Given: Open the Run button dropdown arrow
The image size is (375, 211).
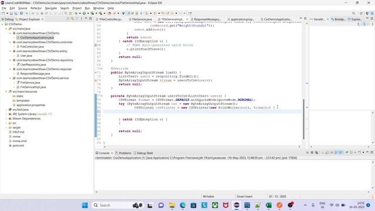Looking at the screenshot, I should (x=88, y=13).
